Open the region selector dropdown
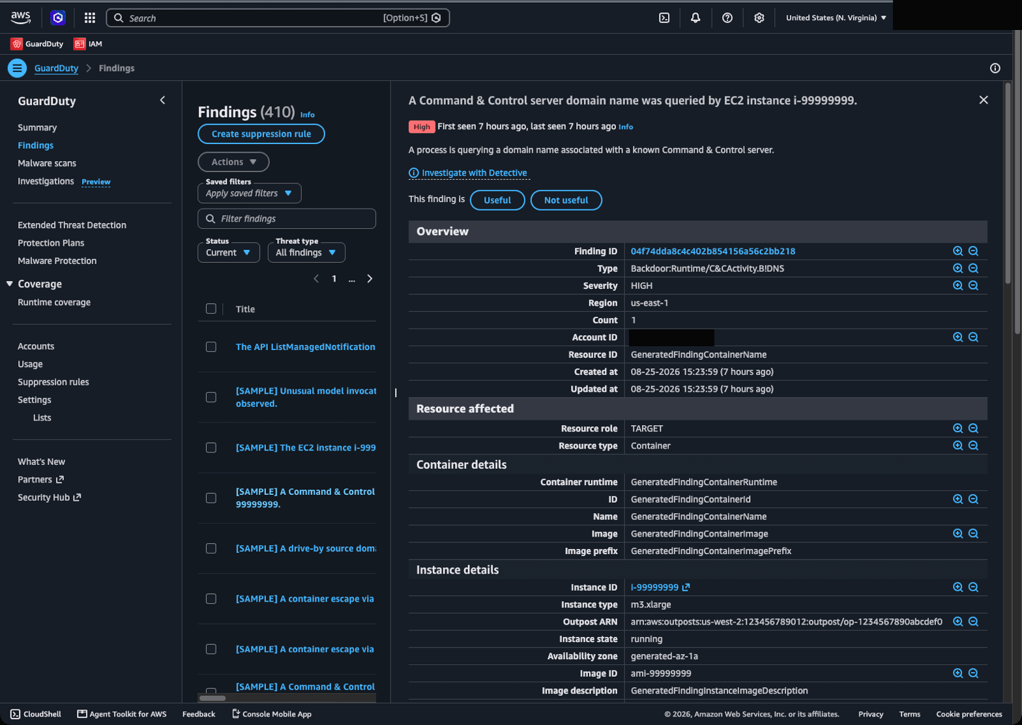1022x725 pixels. (836, 18)
